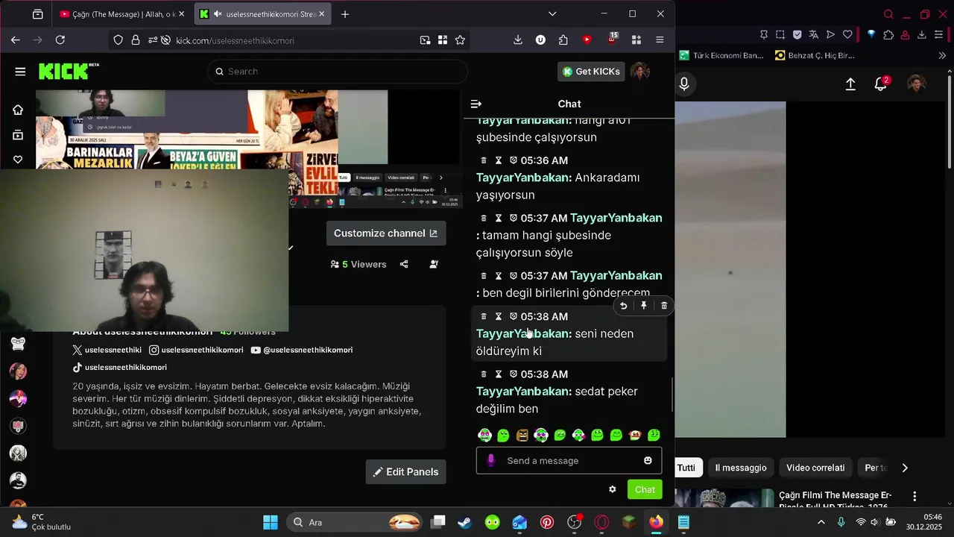Open YouTube link @uselessneethikikomori
Viewport: 954px width, 537px height.
302,350
